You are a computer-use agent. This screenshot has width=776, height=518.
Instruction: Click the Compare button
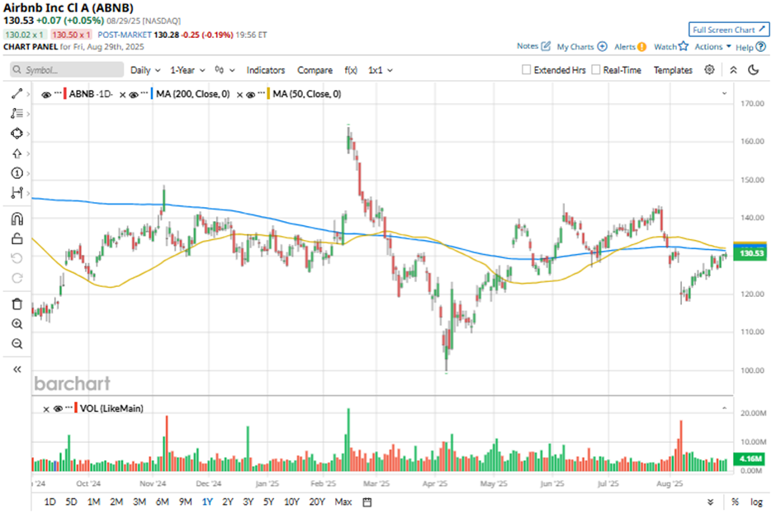pos(315,70)
